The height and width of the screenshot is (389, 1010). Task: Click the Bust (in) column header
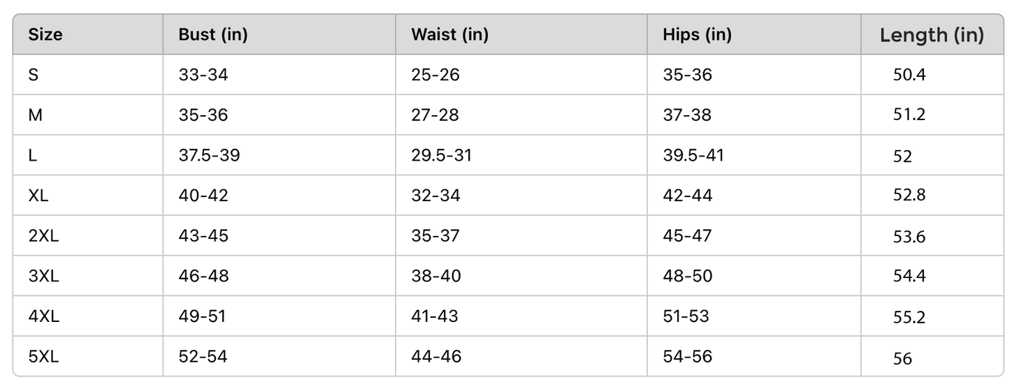[212, 34]
